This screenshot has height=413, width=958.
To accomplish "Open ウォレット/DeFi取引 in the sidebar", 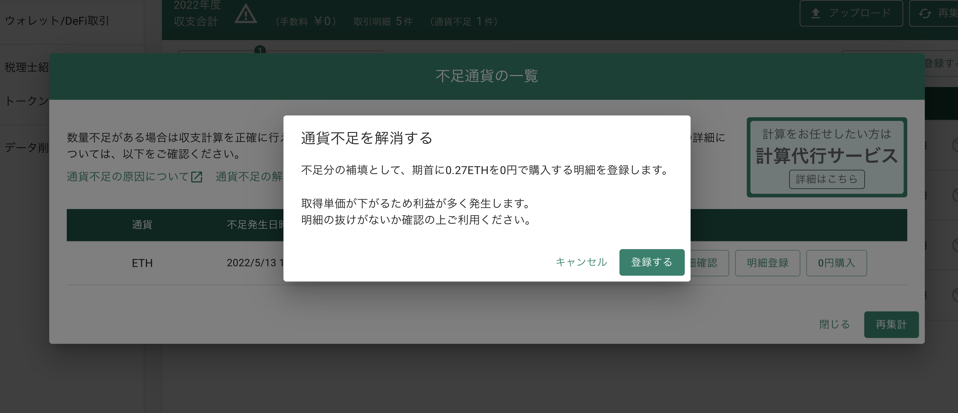I will (x=57, y=21).
